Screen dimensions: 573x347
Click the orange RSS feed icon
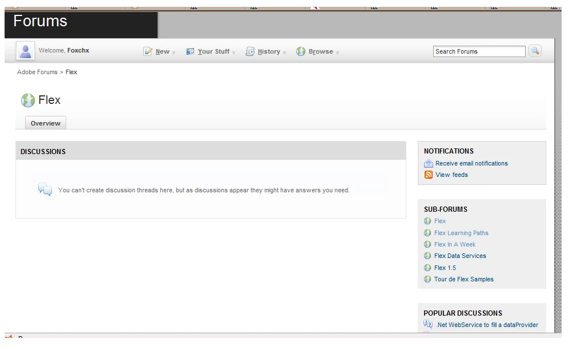(428, 175)
